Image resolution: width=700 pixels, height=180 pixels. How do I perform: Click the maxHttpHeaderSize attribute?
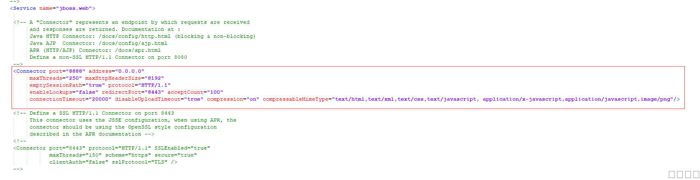(x=113, y=78)
